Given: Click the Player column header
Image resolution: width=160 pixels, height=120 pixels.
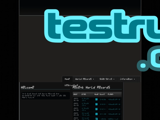Looking at the screenshot, I should [x=114, y=95].
